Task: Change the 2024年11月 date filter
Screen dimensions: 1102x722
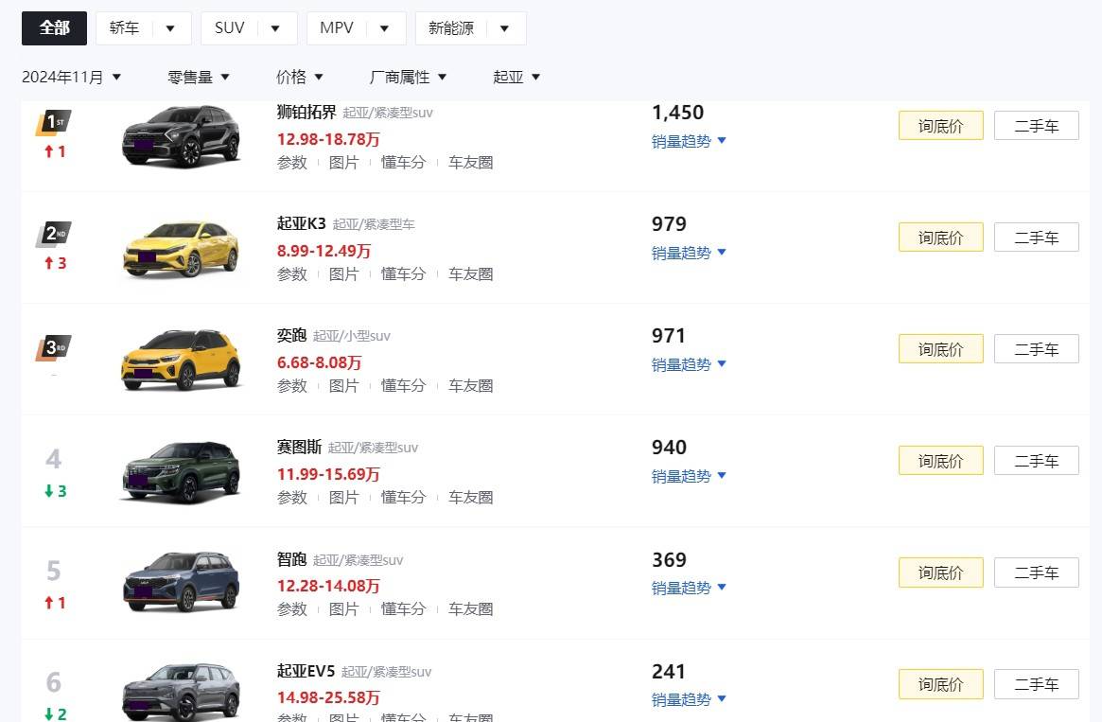Action: [x=72, y=78]
